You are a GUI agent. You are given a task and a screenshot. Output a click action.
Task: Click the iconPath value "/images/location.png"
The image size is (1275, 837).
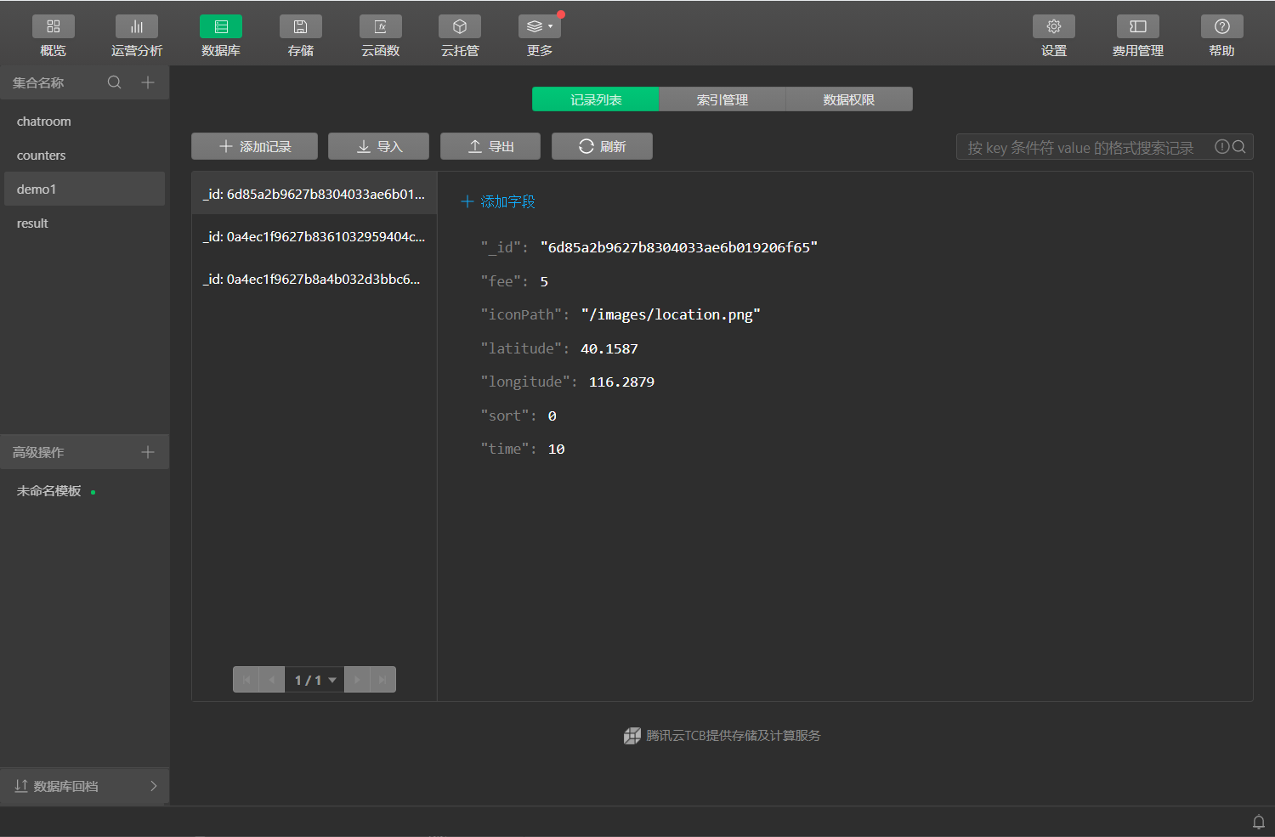tap(671, 314)
